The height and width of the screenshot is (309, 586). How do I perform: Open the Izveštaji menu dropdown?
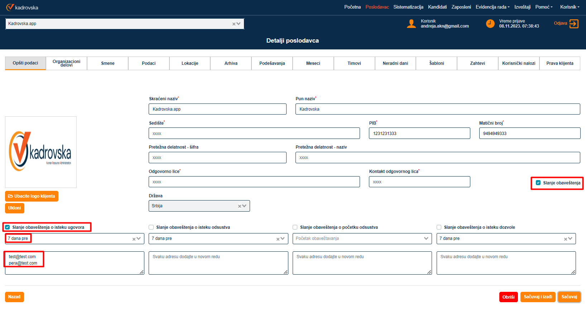point(522,7)
